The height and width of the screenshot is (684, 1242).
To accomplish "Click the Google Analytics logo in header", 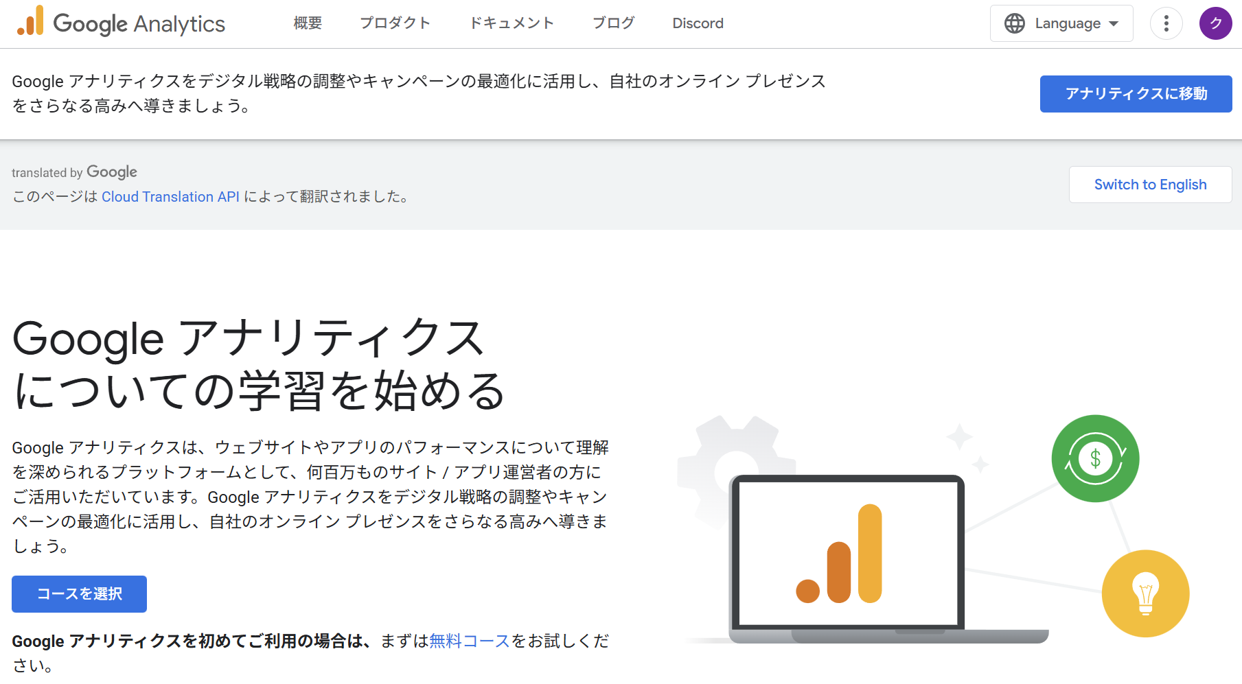I will (x=121, y=23).
